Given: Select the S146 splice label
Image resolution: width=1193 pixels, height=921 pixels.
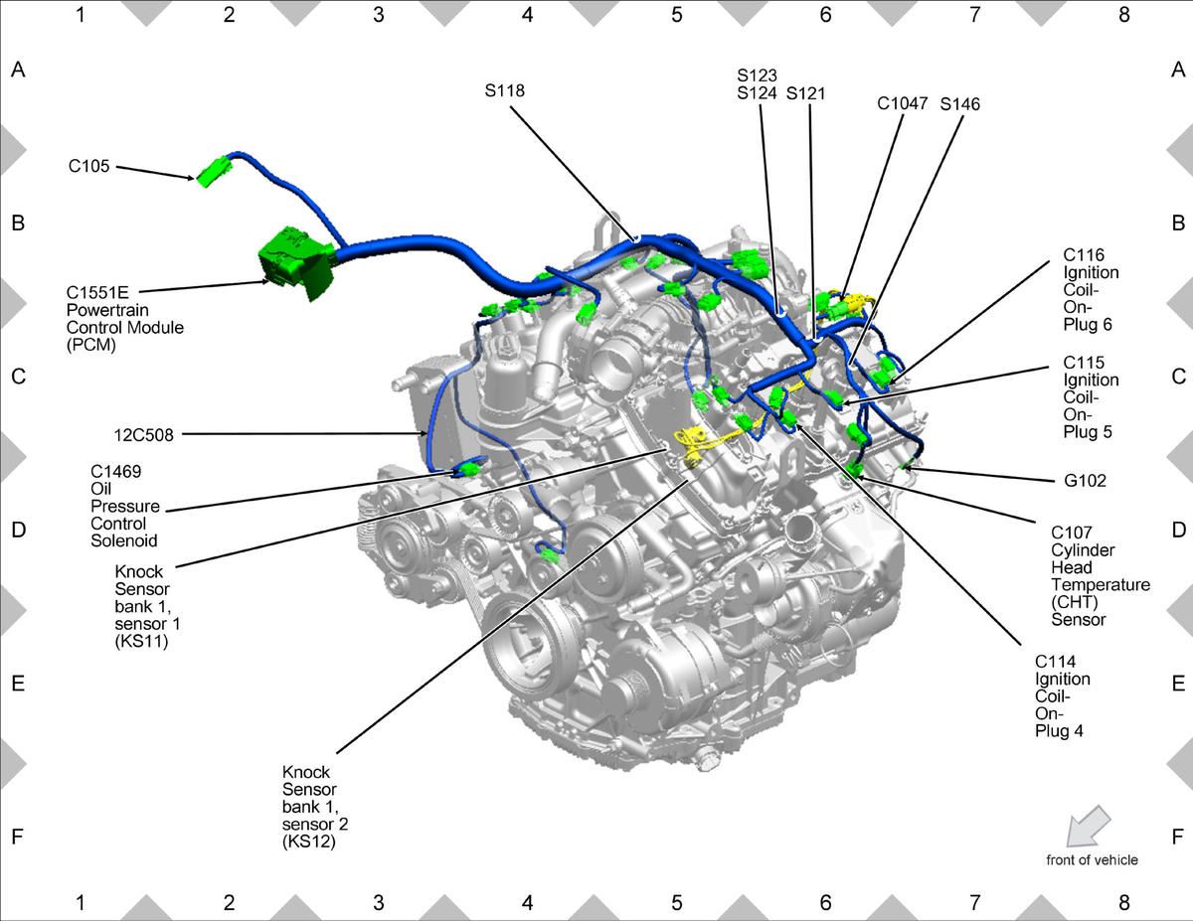Looking at the screenshot, I should pyautogui.click(x=959, y=102).
